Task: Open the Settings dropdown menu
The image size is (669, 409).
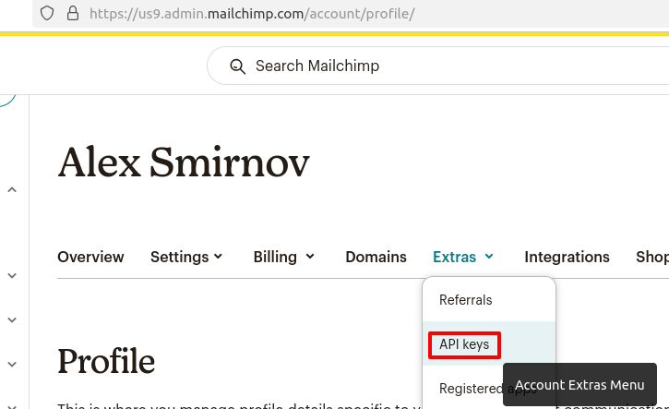Action: (x=186, y=257)
